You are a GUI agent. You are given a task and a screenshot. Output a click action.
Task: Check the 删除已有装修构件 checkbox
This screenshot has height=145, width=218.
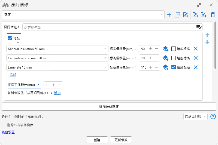tap(4, 125)
